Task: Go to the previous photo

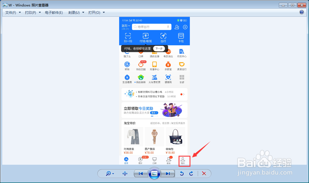Action: pos(141,173)
